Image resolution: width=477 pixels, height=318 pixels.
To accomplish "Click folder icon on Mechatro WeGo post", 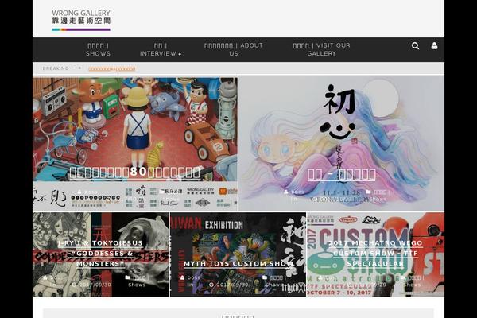I will click(x=403, y=277).
